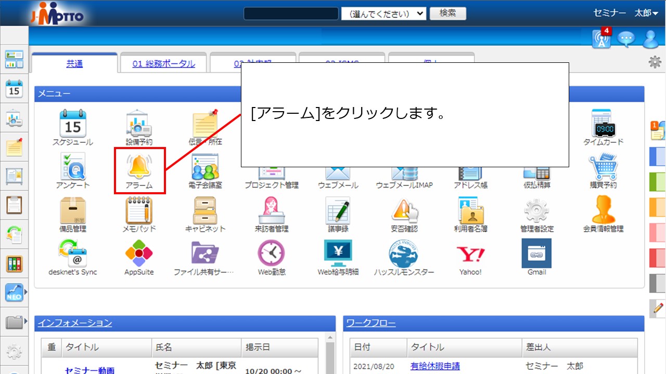Viewport: 666px width, 374px height.
Task: Open the AppSuite icon
Action: pyautogui.click(x=139, y=254)
